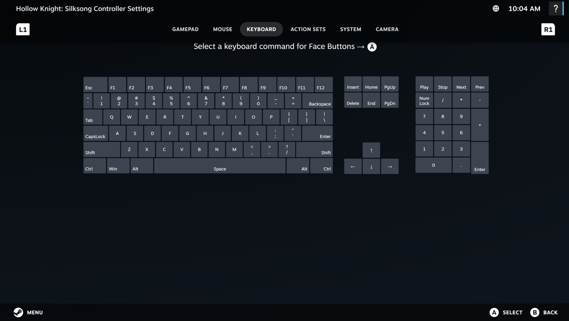
Task: Click the globe network icon
Action: [x=496, y=9]
